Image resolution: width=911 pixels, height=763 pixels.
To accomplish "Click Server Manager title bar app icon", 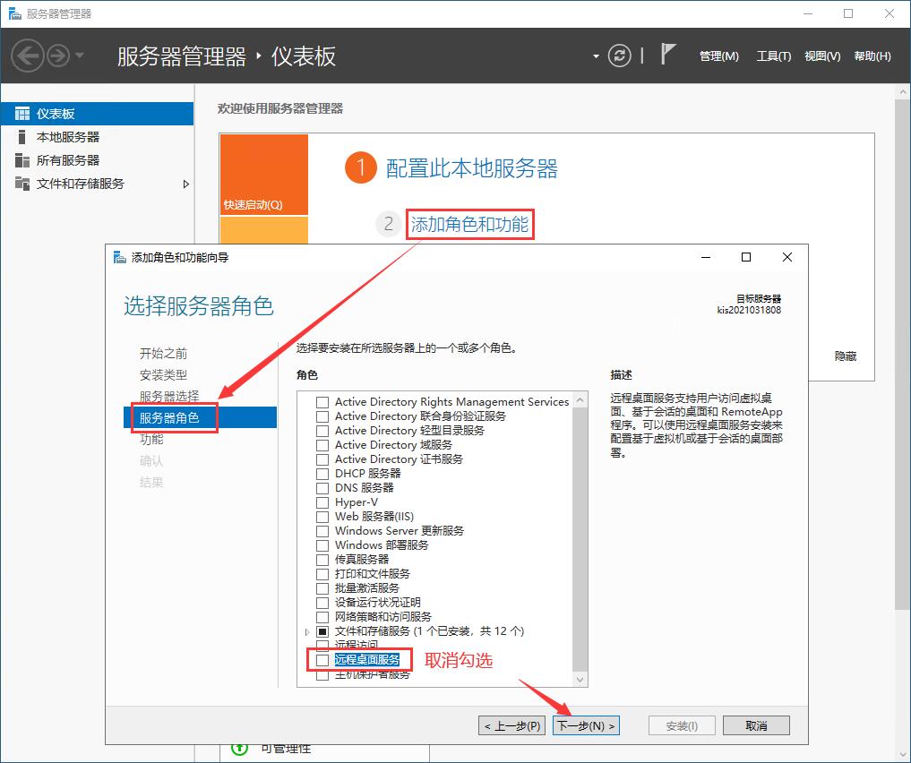I will (x=15, y=13).
